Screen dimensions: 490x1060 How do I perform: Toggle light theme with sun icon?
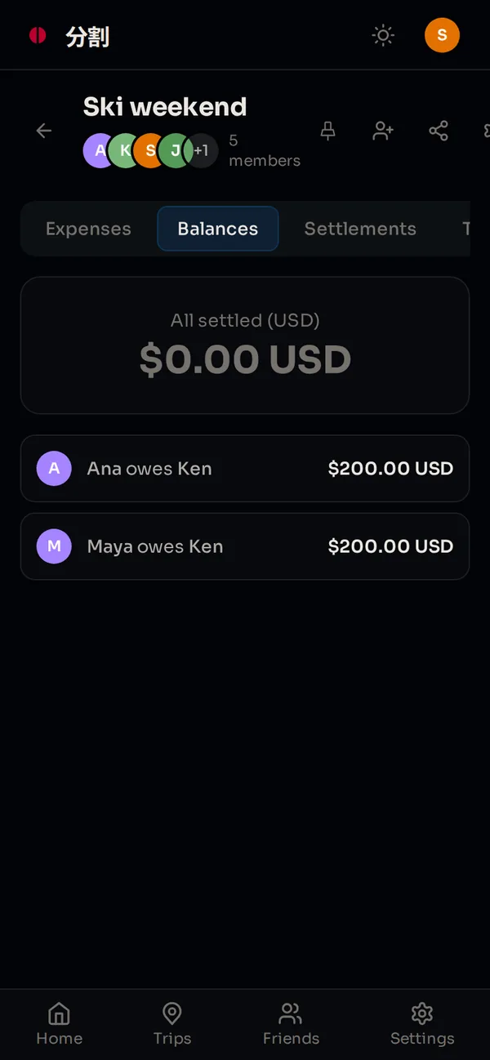click(382, 35)
